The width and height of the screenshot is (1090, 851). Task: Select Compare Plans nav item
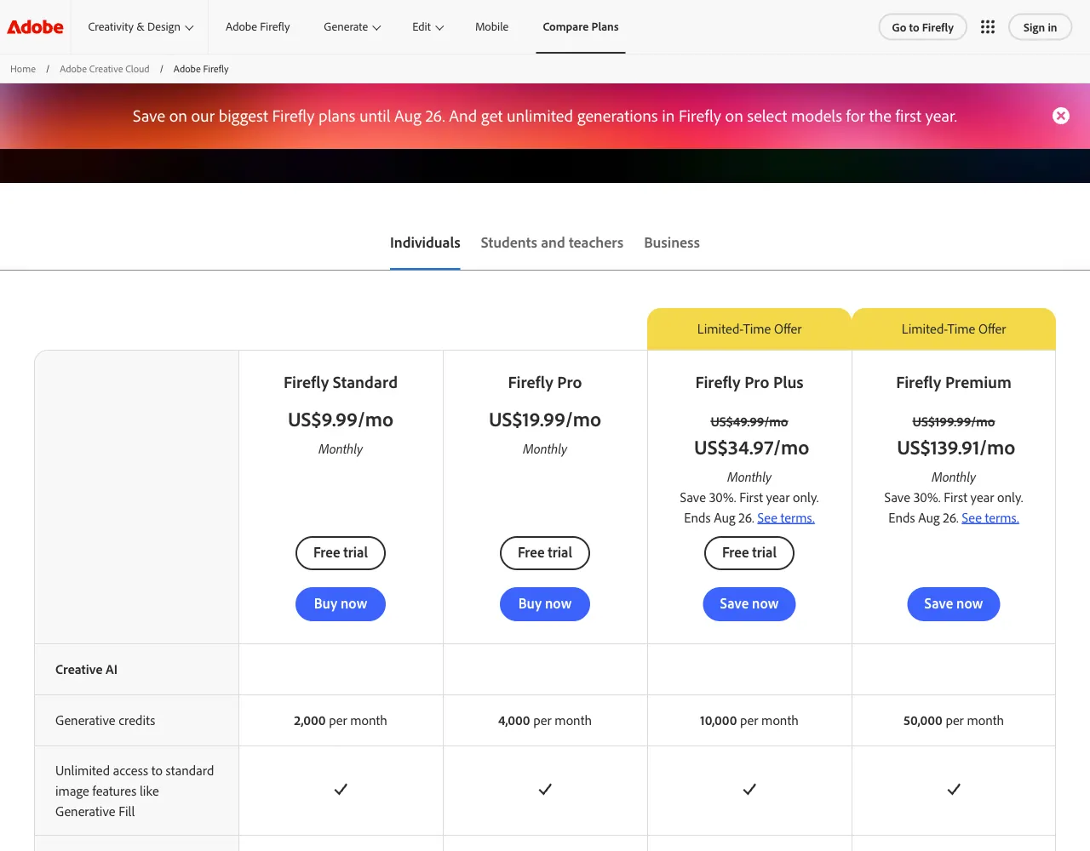581,27
